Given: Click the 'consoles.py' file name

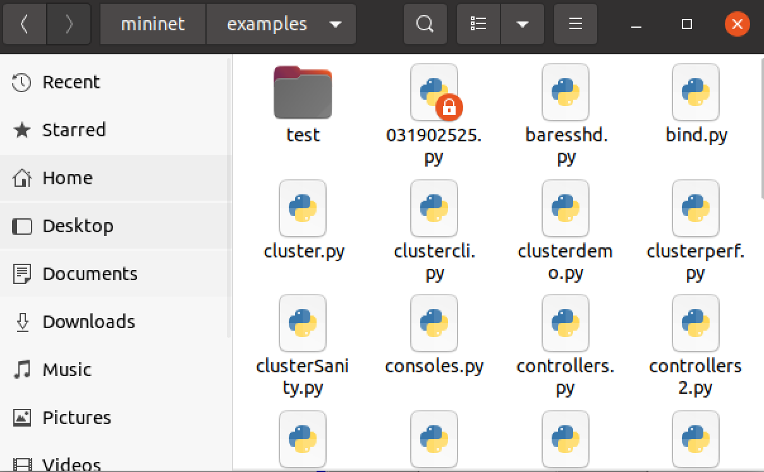Looking at the screenshot, I should (x=434, y=367).
